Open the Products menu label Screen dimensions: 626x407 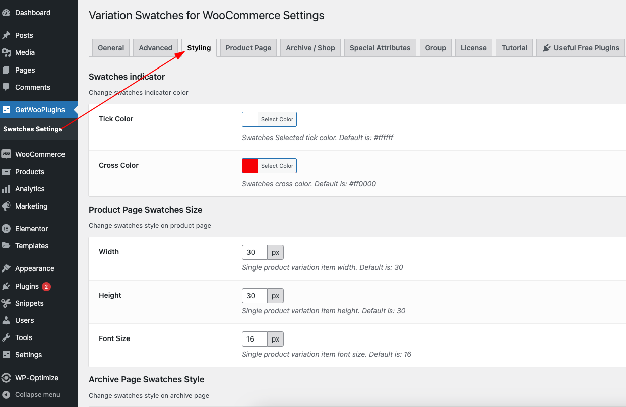(30, 172)
